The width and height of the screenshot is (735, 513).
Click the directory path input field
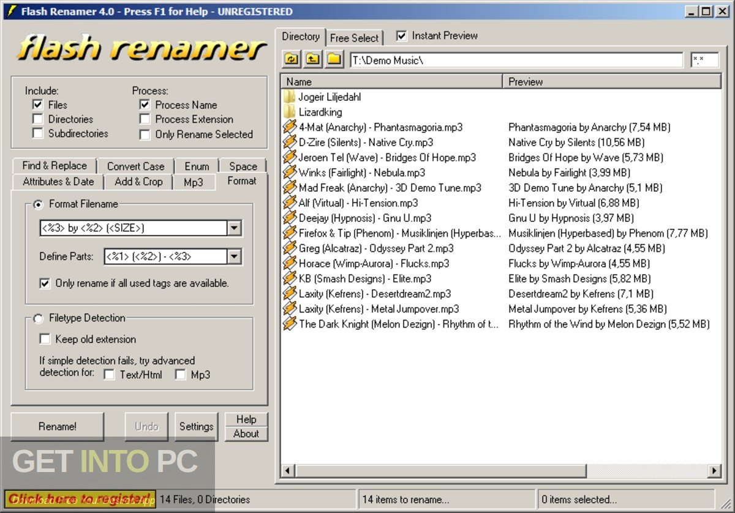click(x=516, y=60)
